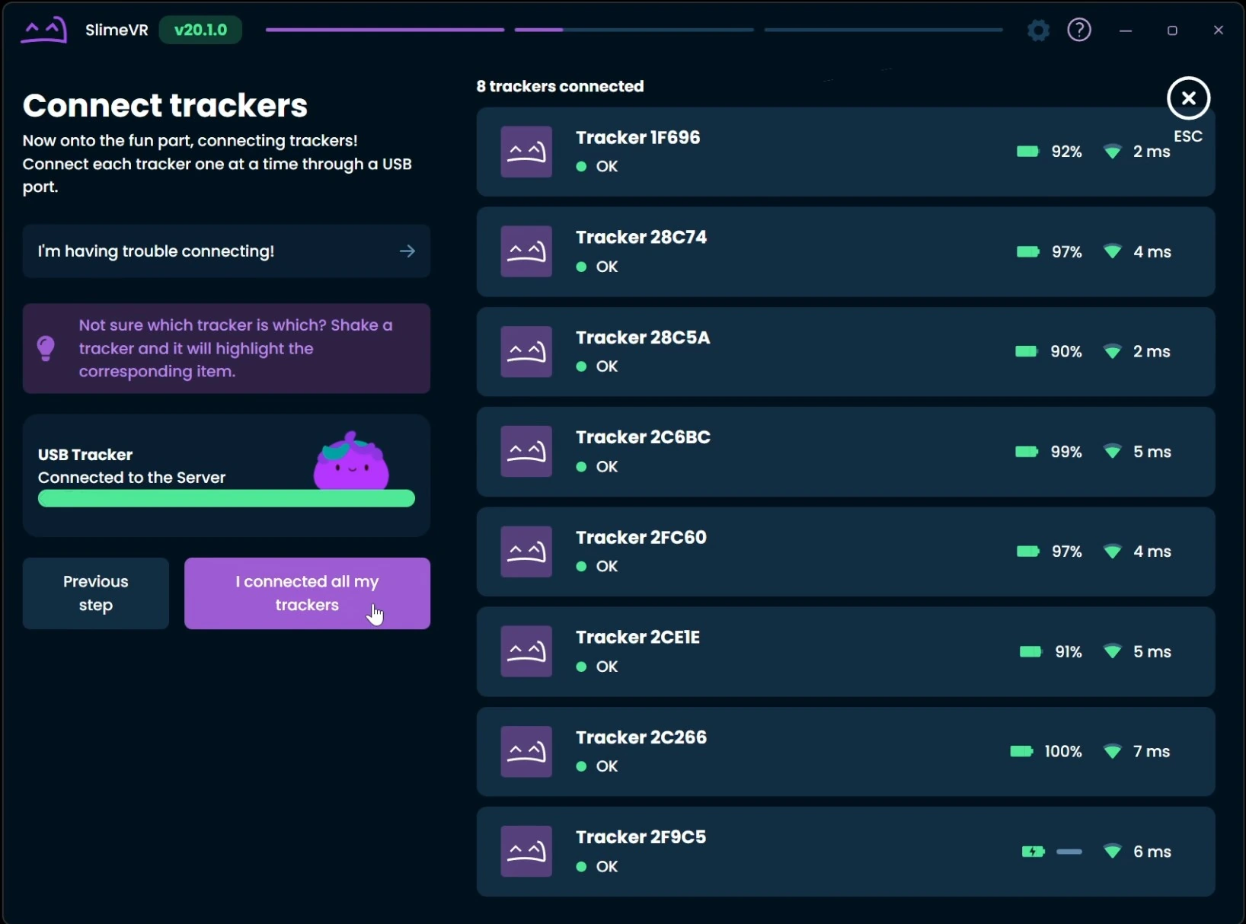The height and width of the screenshot is (924, 1246).
Task: Click the Wi-Fi signal icon of Tracker 28C5A
Action: 1113,352
